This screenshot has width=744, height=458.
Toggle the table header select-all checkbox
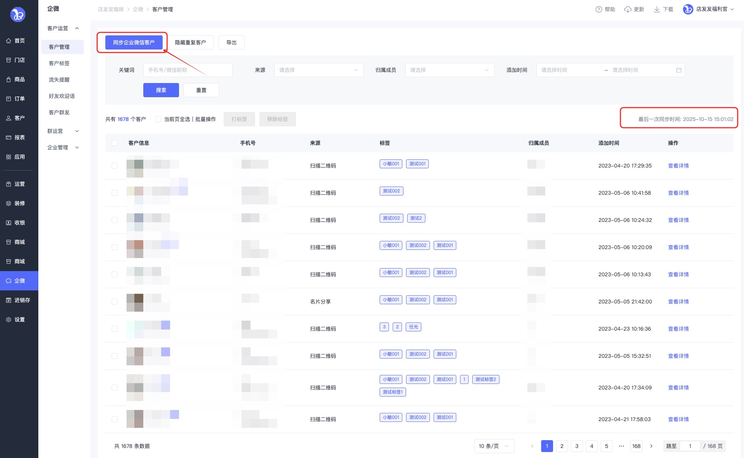coord(115,143)
